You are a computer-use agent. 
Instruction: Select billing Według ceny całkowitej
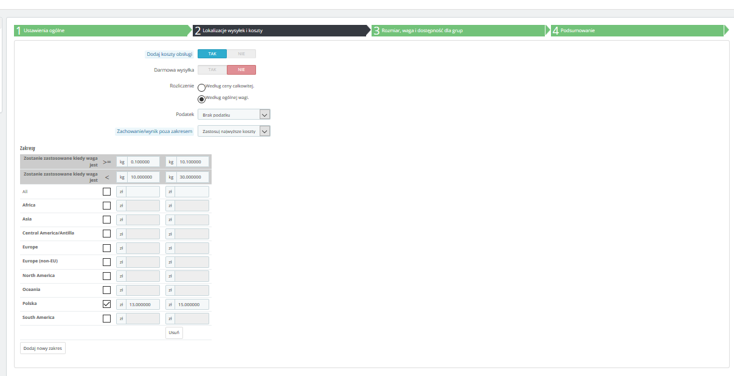click(202, 87)
